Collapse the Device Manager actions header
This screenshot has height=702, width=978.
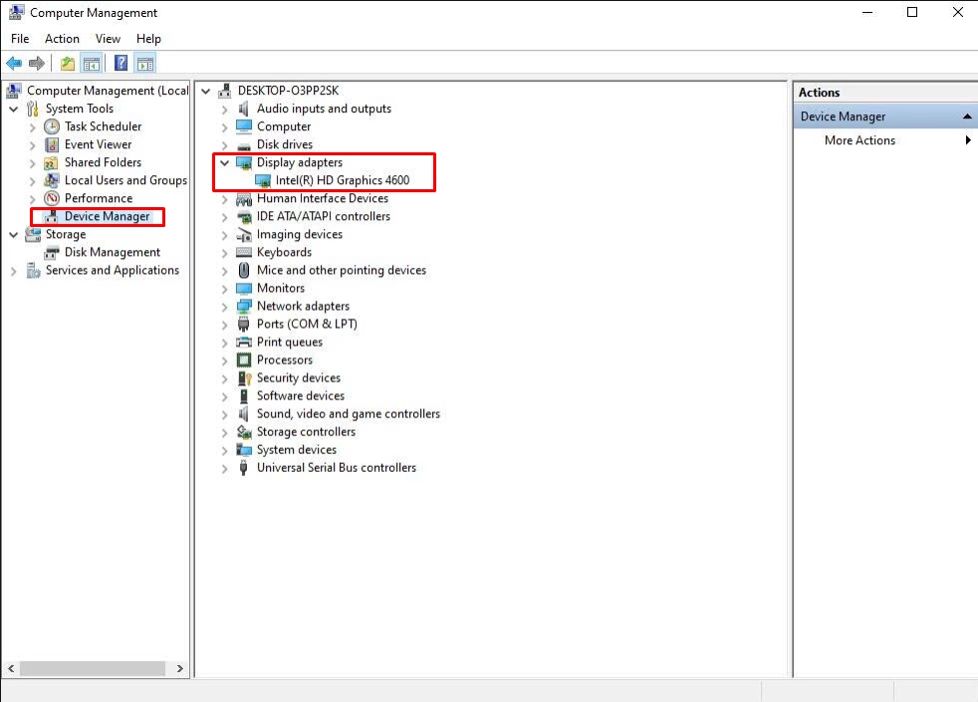pyautogui.click(x=967, y=117)
